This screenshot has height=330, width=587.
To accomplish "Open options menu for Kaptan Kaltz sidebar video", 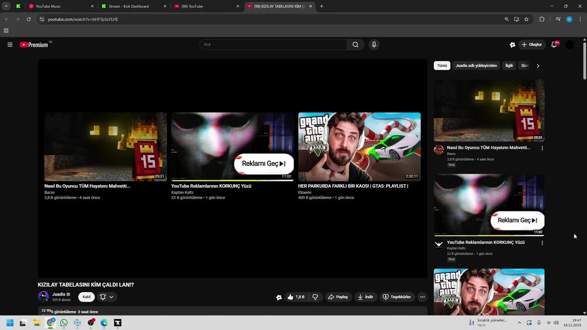I will 542,243.
